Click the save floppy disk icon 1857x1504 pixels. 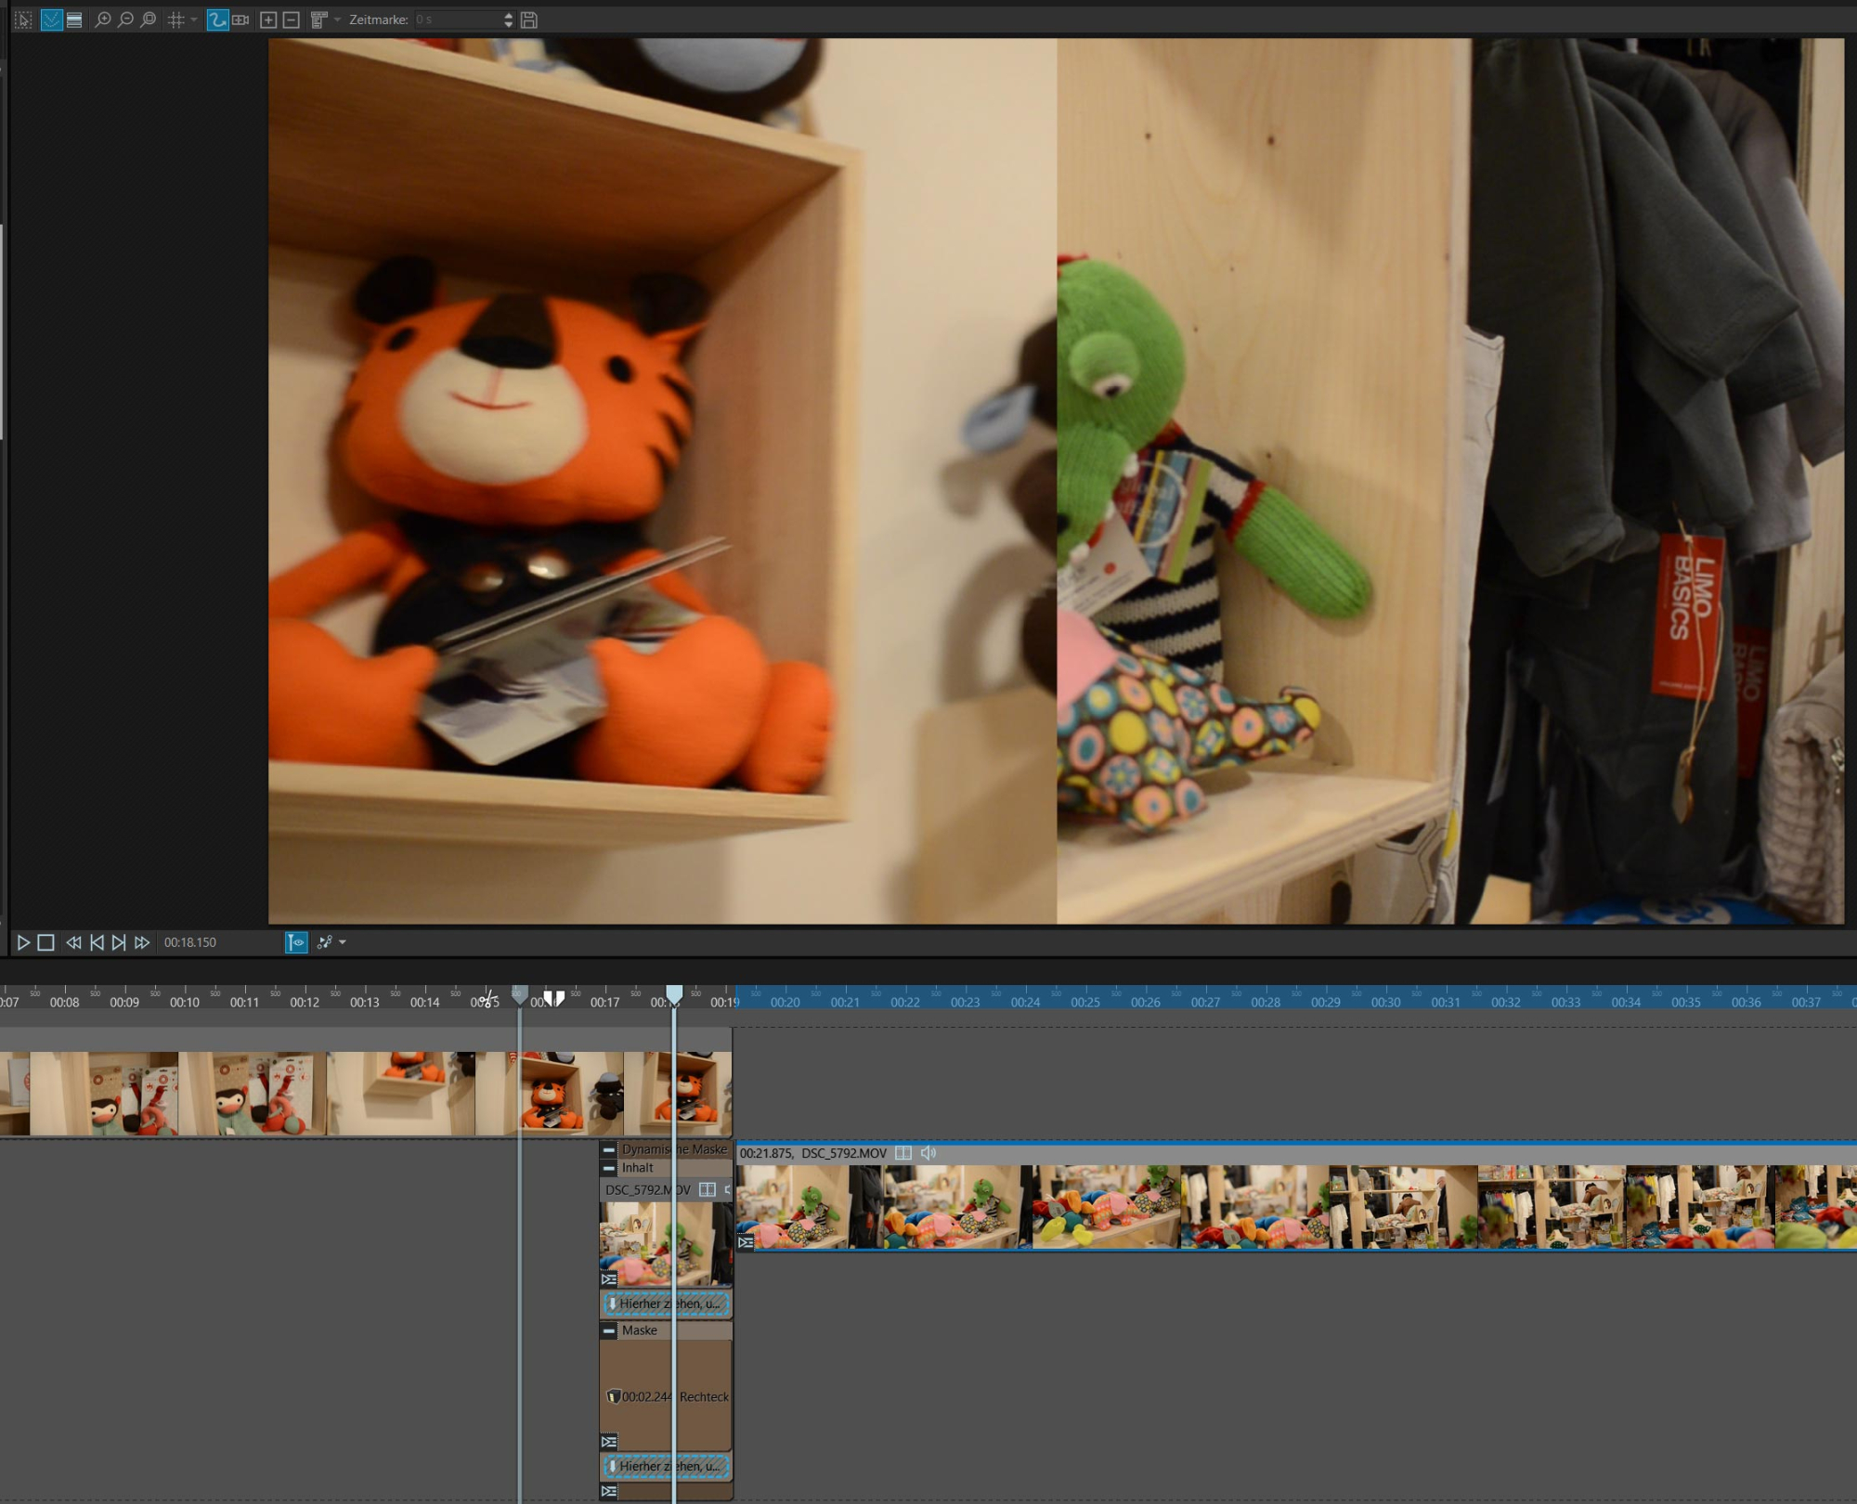529,19
